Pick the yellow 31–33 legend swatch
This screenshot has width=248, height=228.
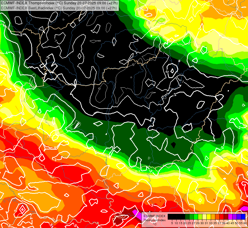tap(209, 217)
